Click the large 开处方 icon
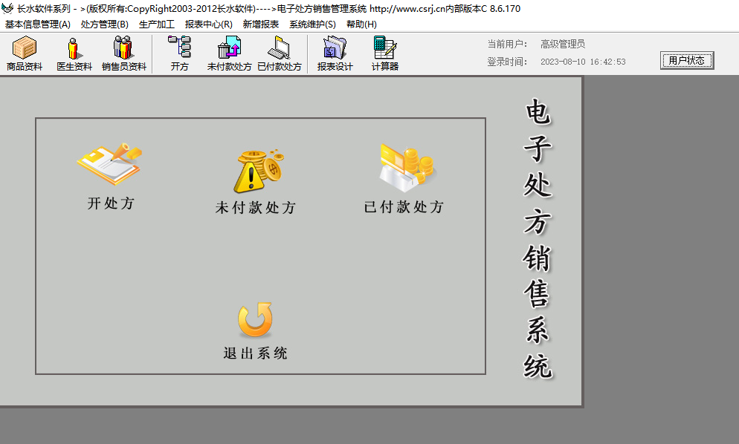 [x=110, y=164]
